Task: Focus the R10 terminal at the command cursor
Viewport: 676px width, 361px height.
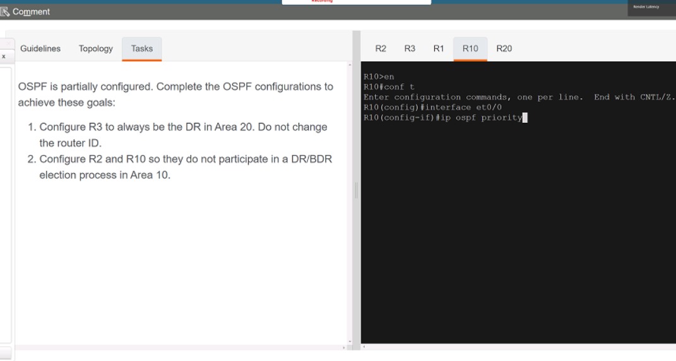Action: click(x=525, y=118)
